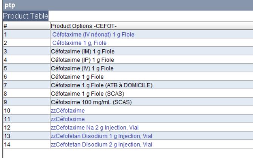Click the row number 14 cell
The width and height of the screenshot is (253, 158).
(x=26, y=144)
